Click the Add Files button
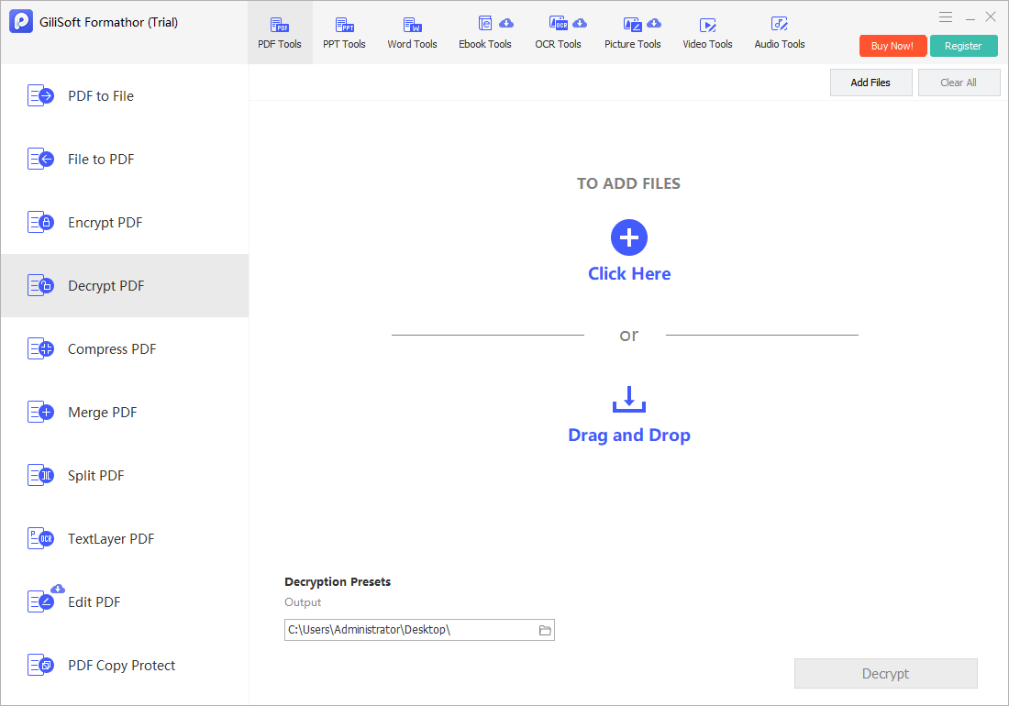The width and height of the screenshot is (1009, 706). [x=870, y=83]
